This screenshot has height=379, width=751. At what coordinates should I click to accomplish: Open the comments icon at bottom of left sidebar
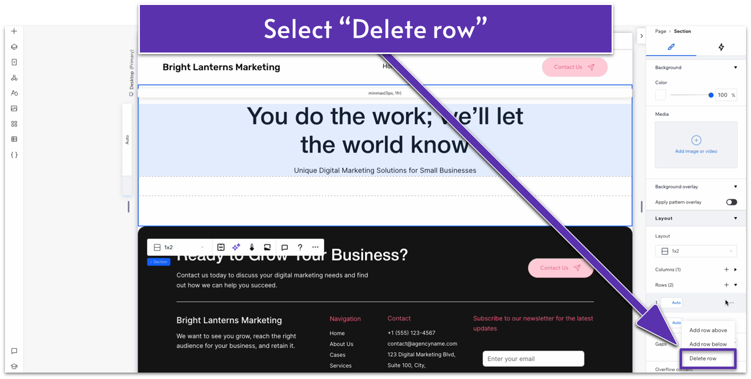tap(14, 351)
